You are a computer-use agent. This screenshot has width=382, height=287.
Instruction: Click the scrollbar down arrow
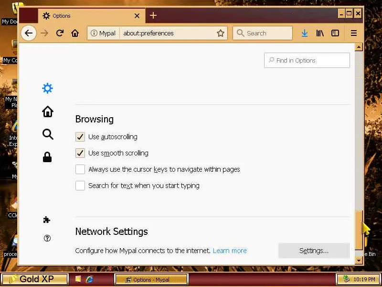[x=359, y=260]
